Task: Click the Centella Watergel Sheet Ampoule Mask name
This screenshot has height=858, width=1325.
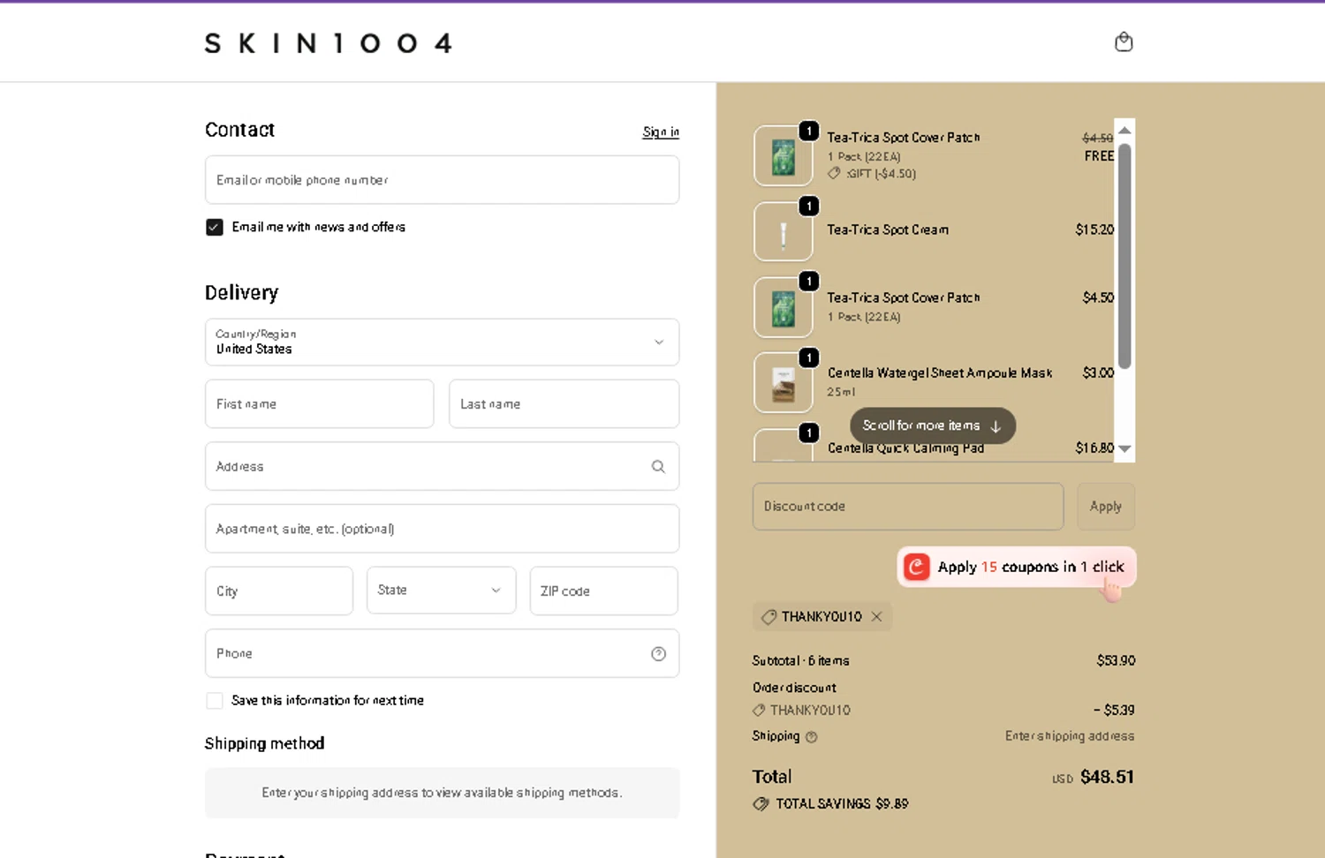Action: (x=940, y=373)
